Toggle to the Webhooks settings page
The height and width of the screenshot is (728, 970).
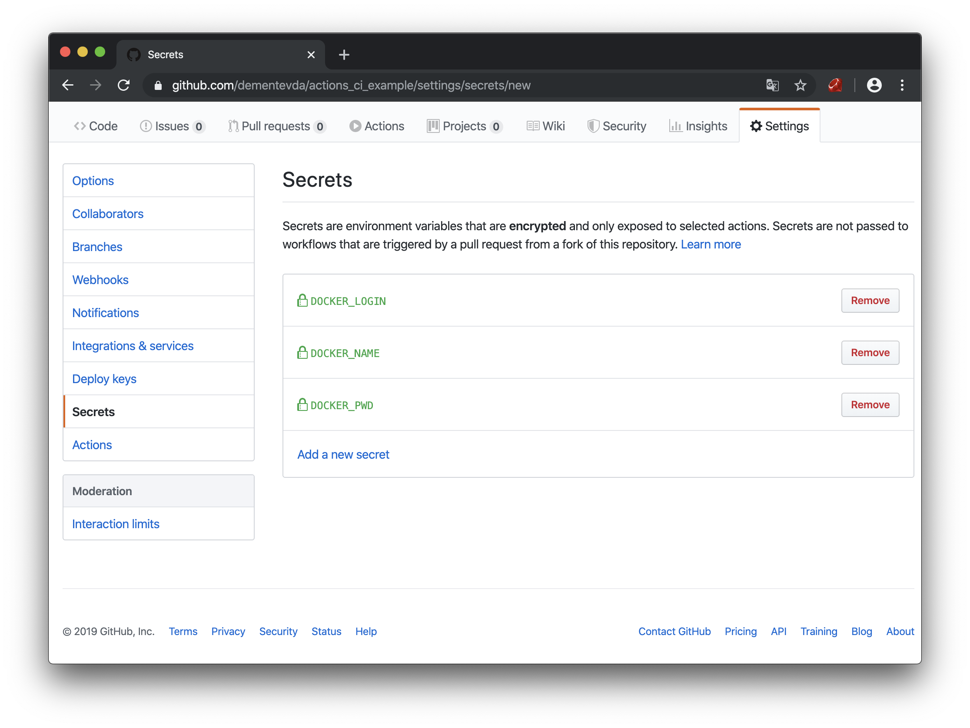[x=100, y=279]
